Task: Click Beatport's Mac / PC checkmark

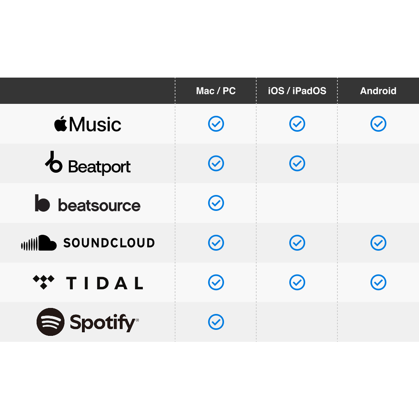Action: click(216, 164)
